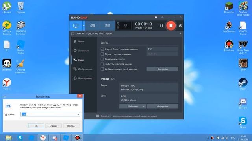Select Skype desktop shortcut
This screenshot has width=252, height=141.
(243, 122)
